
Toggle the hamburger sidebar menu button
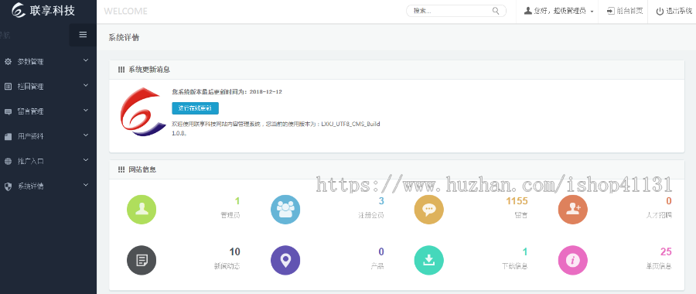click(83, 35)
